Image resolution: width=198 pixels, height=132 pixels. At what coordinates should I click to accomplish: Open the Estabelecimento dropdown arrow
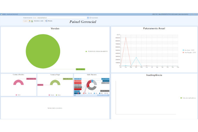coord(88,18)
